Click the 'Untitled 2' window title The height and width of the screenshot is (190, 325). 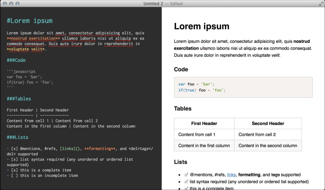[153, 4]
